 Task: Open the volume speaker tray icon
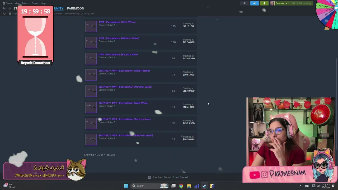click(x=318, y=186)
